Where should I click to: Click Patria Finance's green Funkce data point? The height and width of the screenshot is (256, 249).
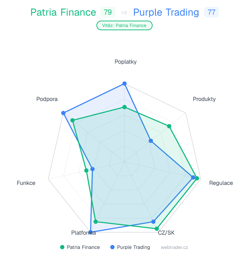86,170
